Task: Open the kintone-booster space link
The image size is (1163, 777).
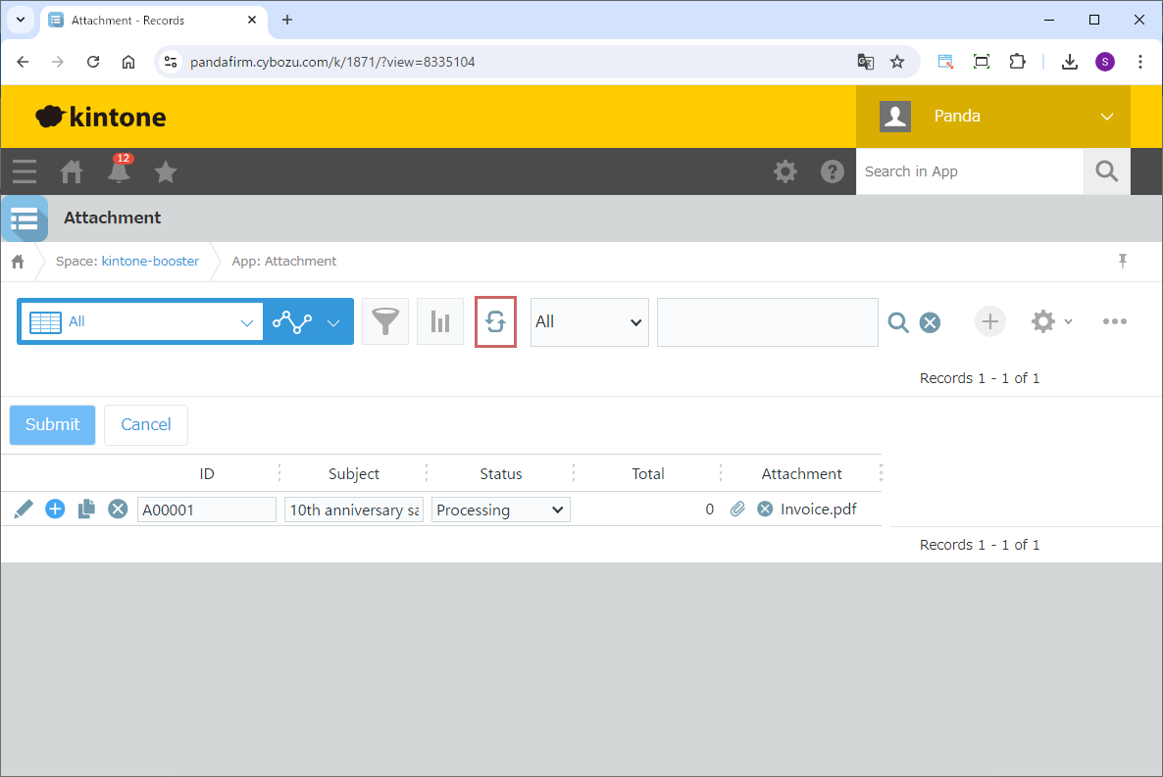Action: coord(150,262)
